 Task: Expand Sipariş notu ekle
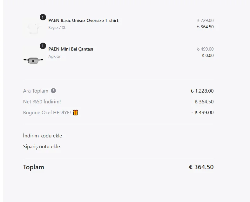click(x=41, y=147)
